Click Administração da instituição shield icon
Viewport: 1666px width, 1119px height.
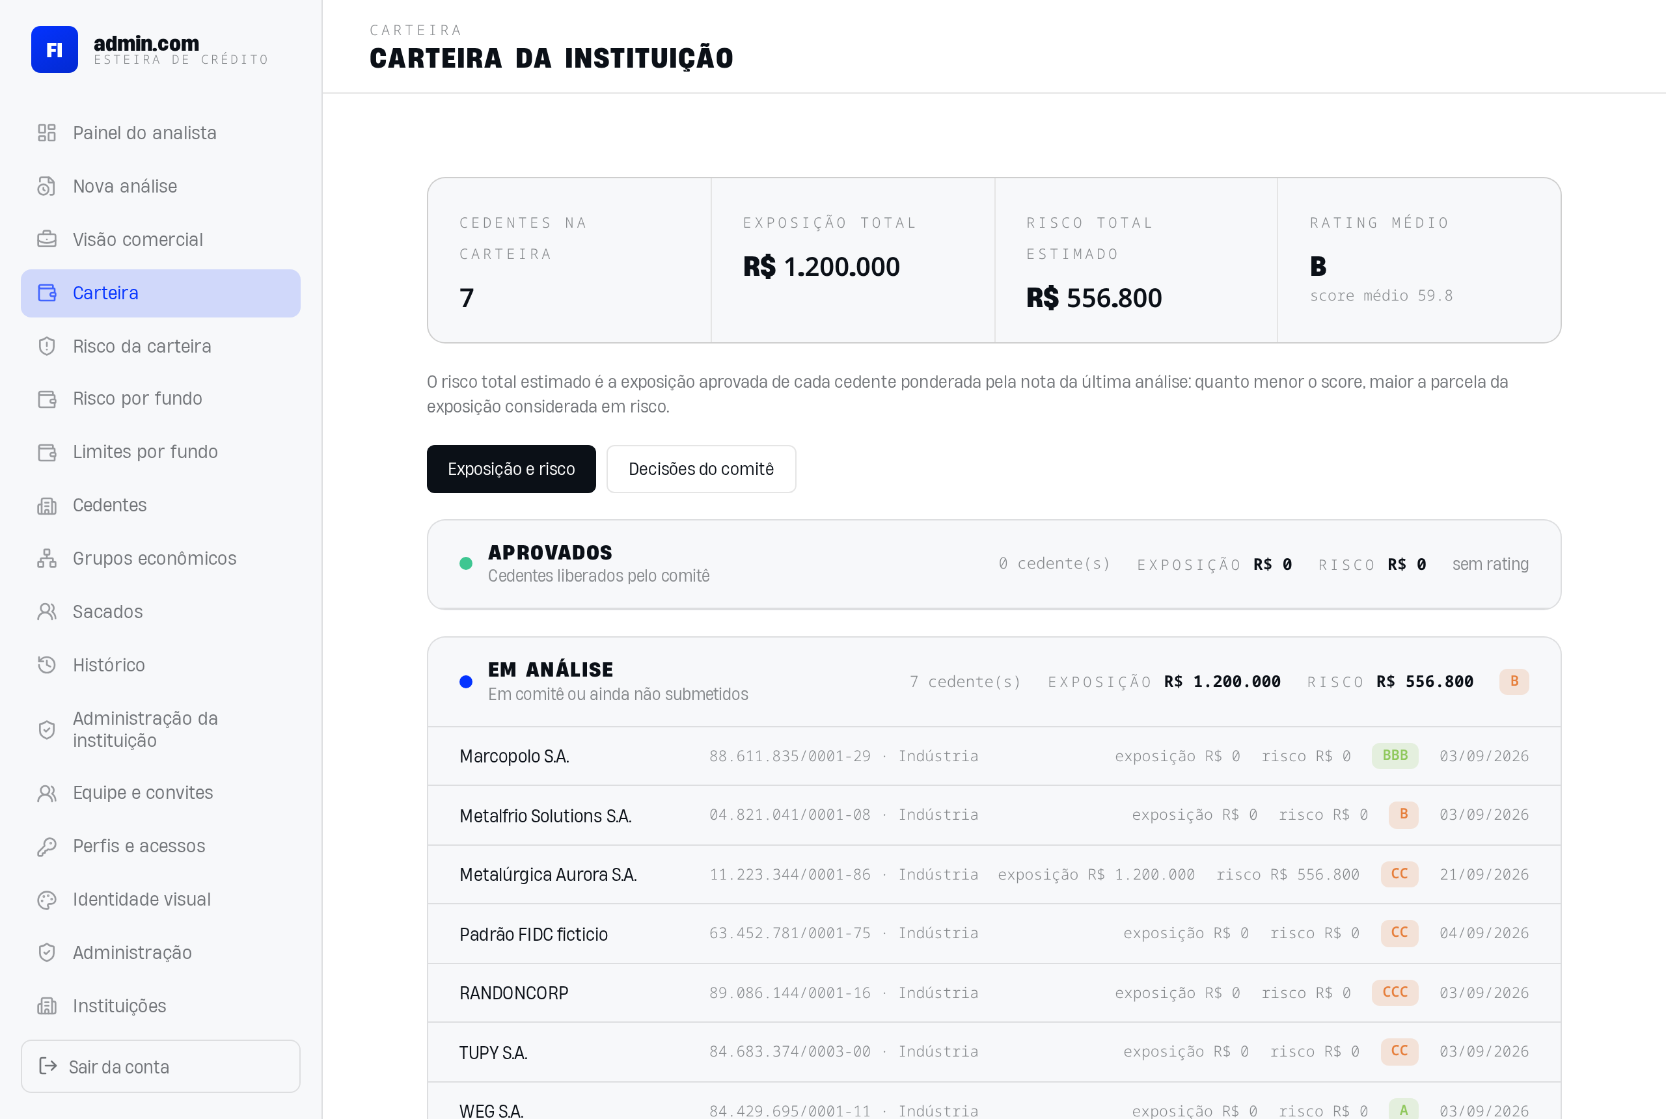coord(47,729)
